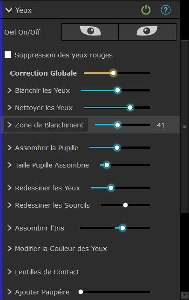Enable Suppression des yeux rouges checkbox
This screenshot has height=300, width=189.
tap(8, 55)
